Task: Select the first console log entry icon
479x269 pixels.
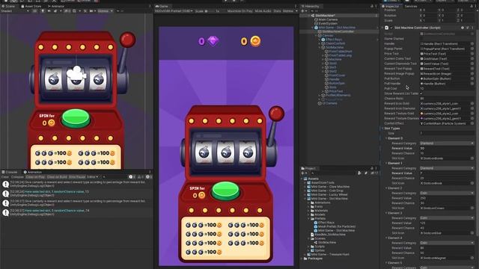Action: click(x=5, y=184)
